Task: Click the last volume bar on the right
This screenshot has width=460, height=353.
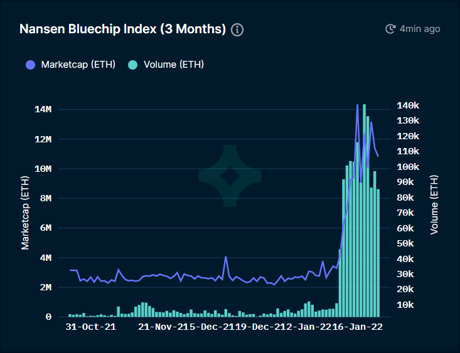Action: click(x=378, y=253)
